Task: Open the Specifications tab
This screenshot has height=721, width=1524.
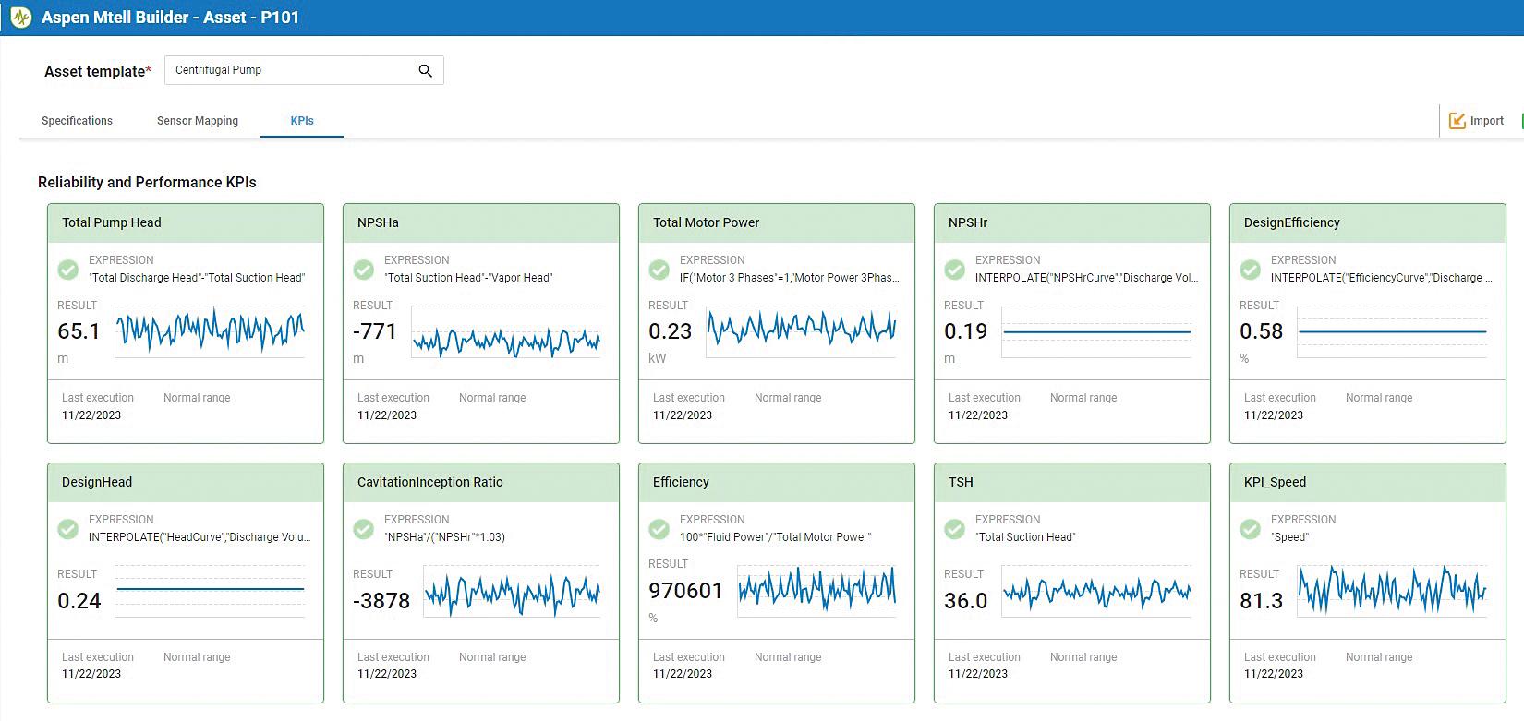Action: 77,121
